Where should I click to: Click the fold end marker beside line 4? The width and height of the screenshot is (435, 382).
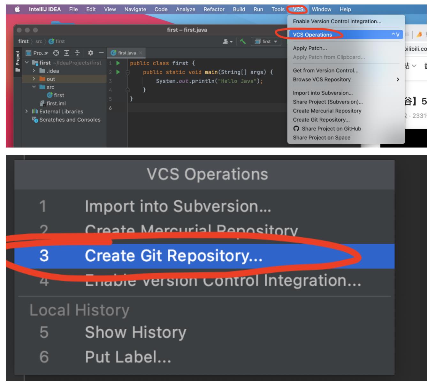[127, 90]
